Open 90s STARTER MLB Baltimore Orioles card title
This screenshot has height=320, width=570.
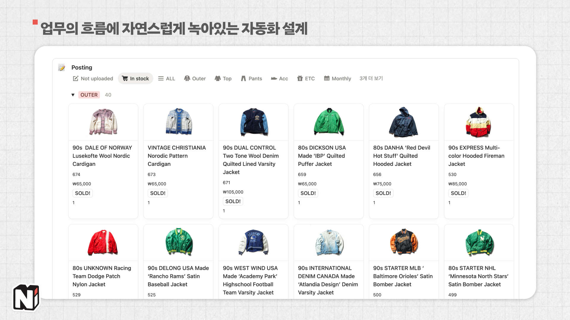403,276
